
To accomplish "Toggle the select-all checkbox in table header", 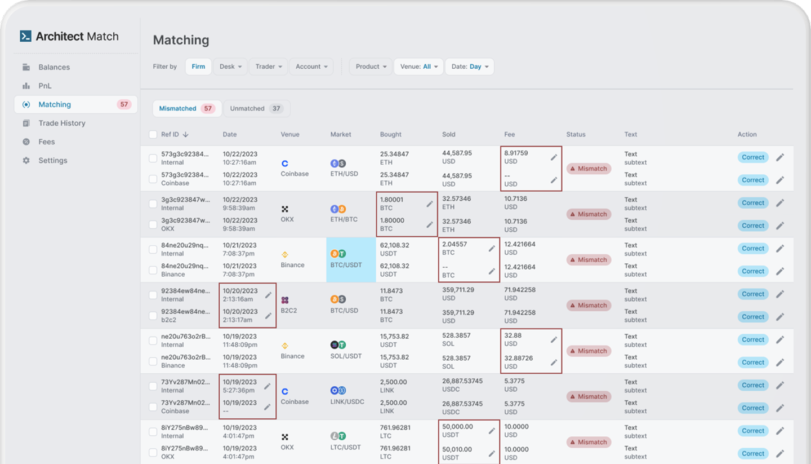I will coord(153,134).
